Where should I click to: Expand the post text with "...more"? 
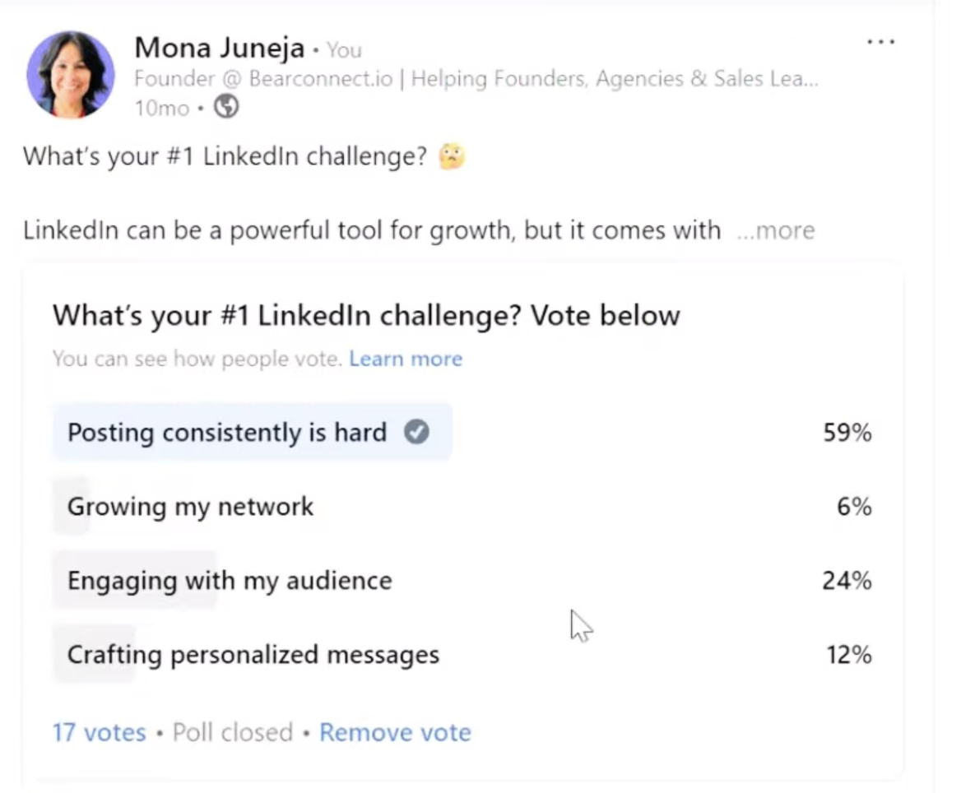775,230
